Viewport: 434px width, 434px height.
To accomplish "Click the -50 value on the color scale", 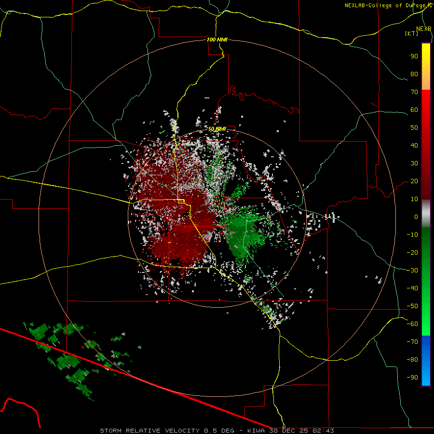I will coord(412,306).
